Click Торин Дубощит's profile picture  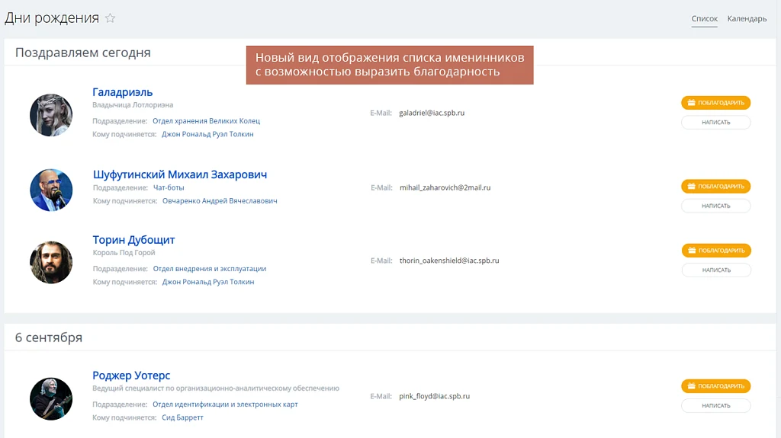tap(51, 262)
